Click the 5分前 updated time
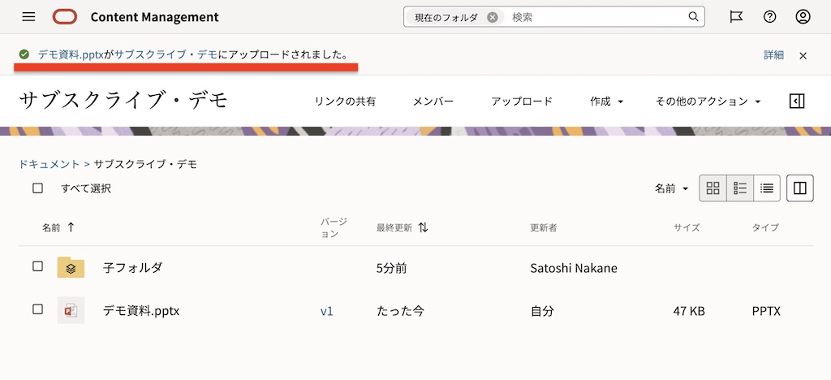This screenshot has height=380, width=831. [392, 268]
